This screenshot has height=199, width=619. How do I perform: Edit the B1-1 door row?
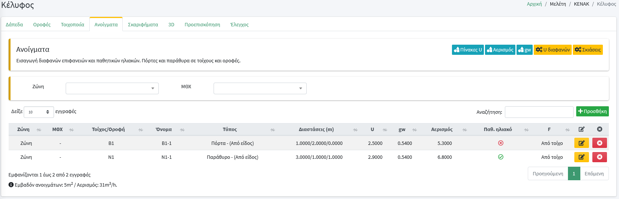click(581, 143)
